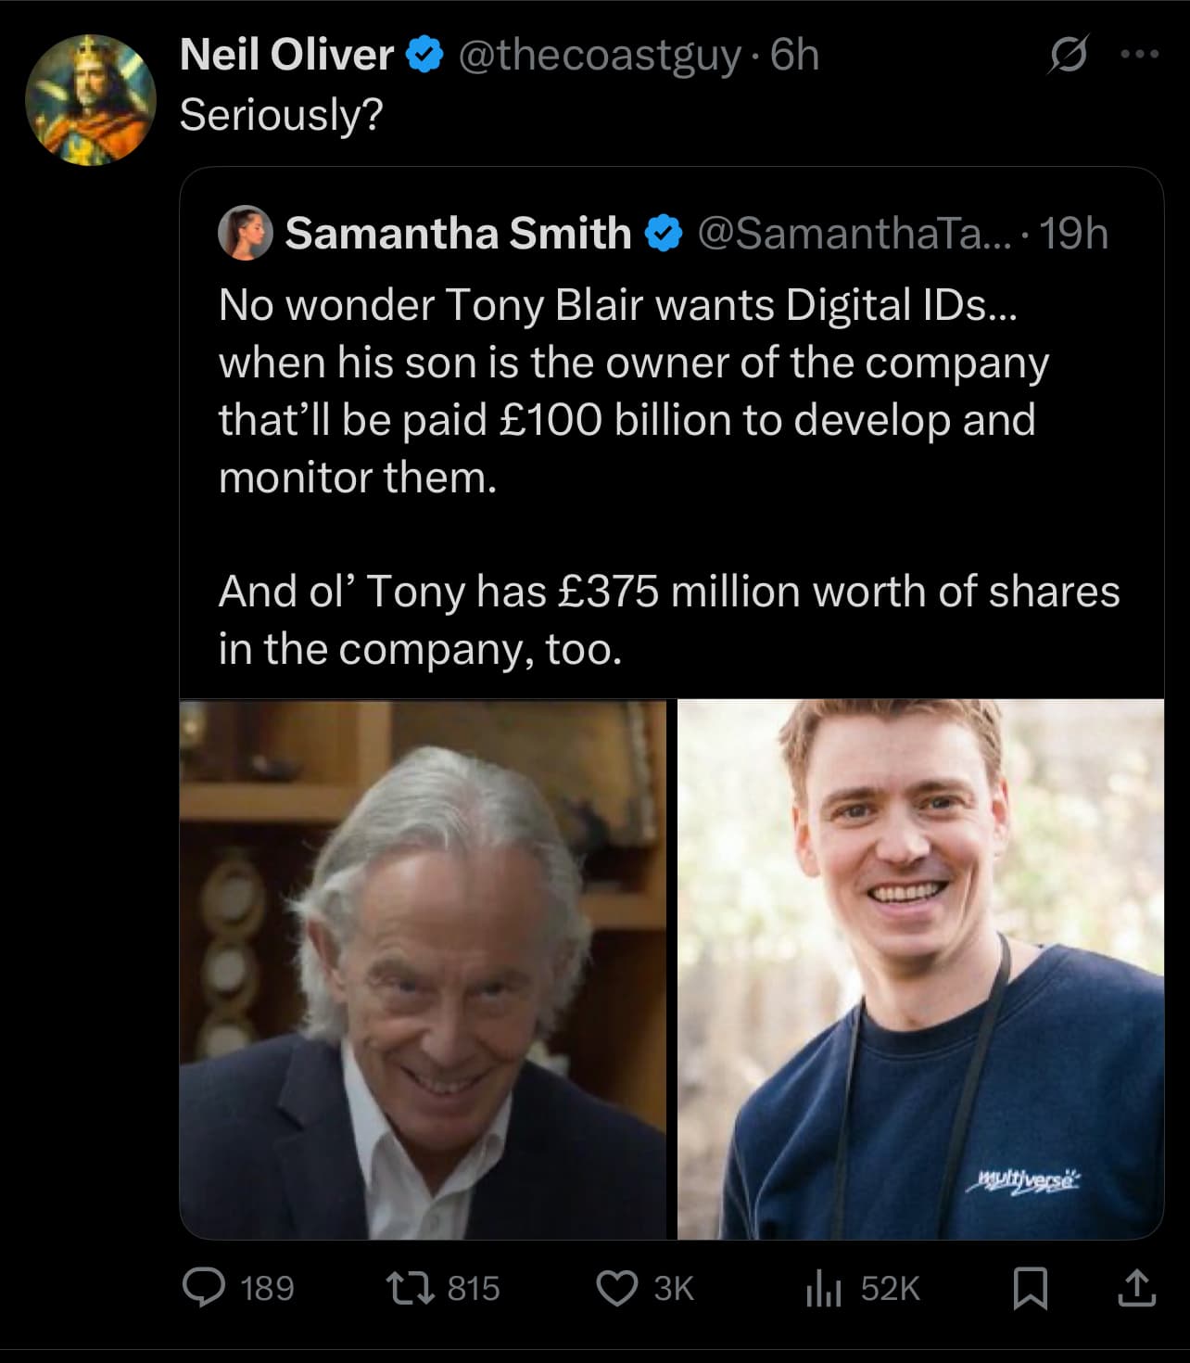Click the Grok slashed-circle icon

pyautogui.click(x=1067, y=57)
